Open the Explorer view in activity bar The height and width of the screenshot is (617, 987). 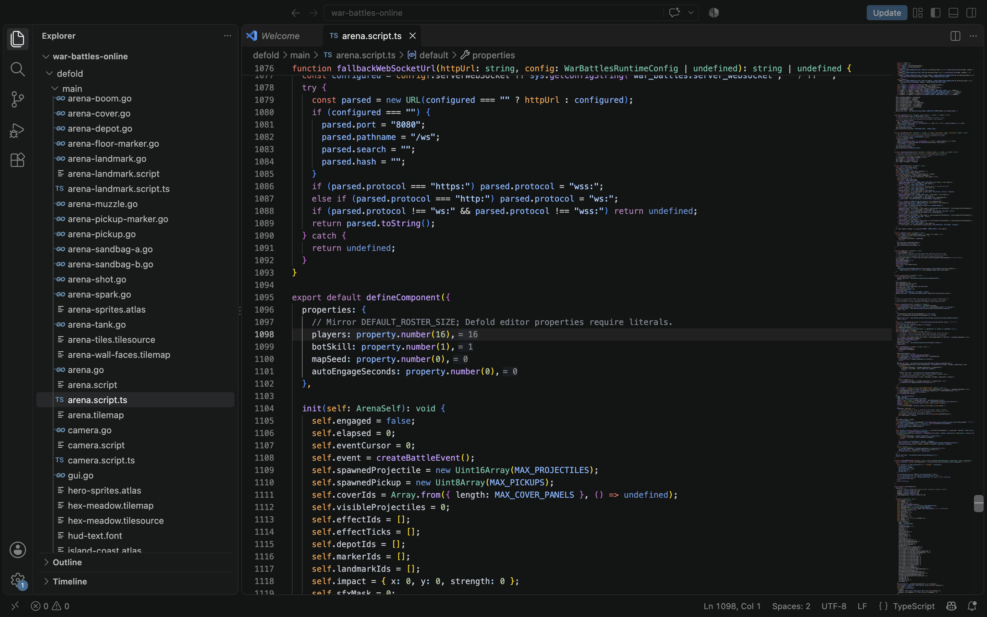tap(17, 39)
